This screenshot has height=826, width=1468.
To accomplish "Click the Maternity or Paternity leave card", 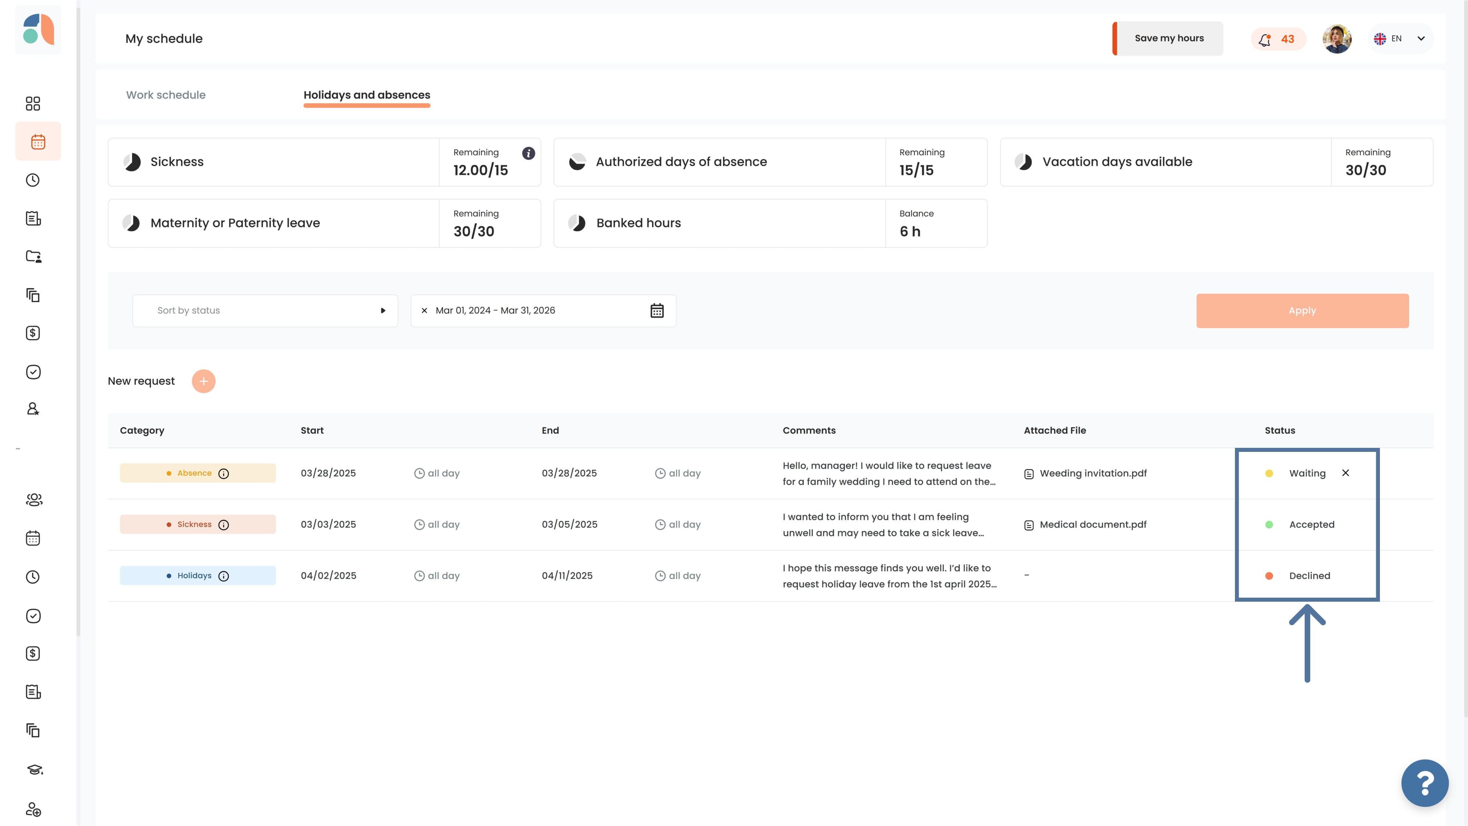I will pyautogui.click(x=324, y=223).
